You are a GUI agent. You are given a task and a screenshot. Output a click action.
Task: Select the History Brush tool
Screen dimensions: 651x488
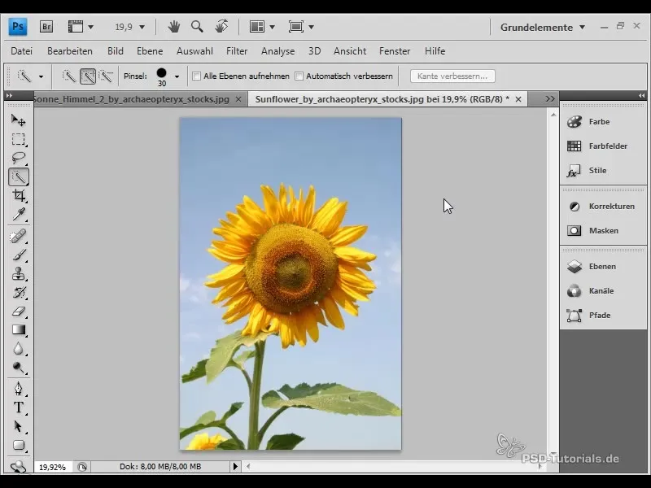point(18,293)
